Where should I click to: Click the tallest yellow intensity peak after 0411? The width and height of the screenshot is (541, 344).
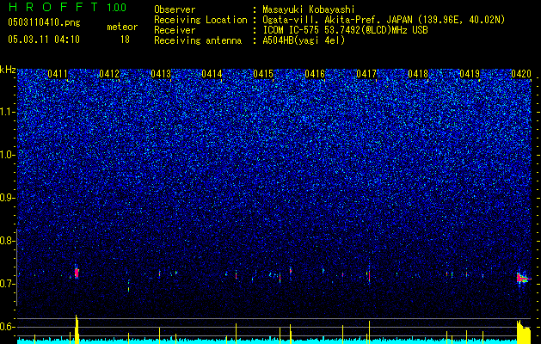[77, 329]
